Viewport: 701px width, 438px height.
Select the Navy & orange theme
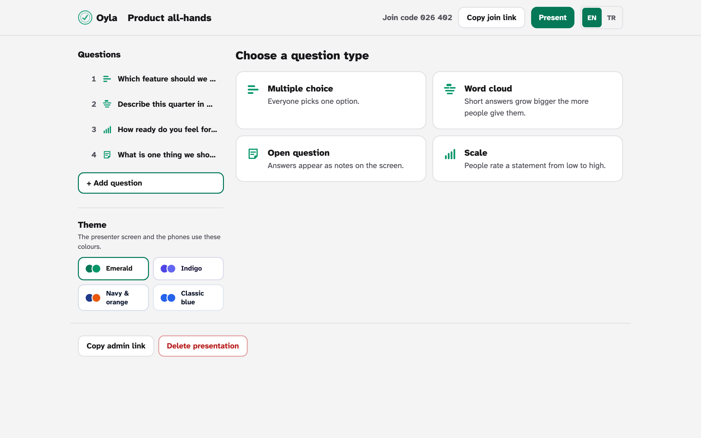click(x=113, y=298)
